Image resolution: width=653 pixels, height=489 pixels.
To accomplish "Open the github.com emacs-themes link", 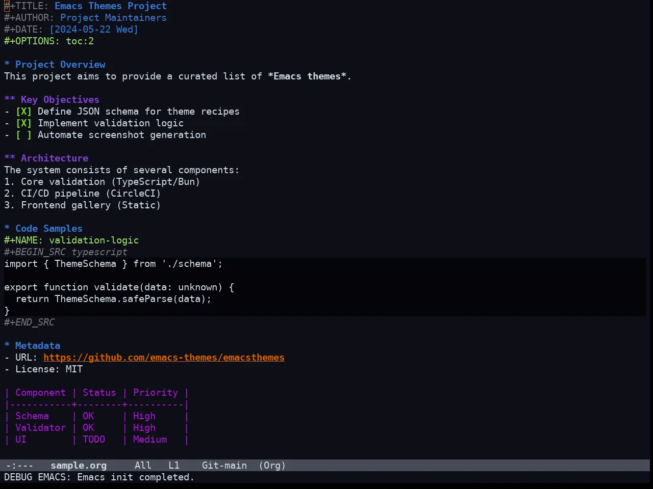I will click(x=164, y=358).
